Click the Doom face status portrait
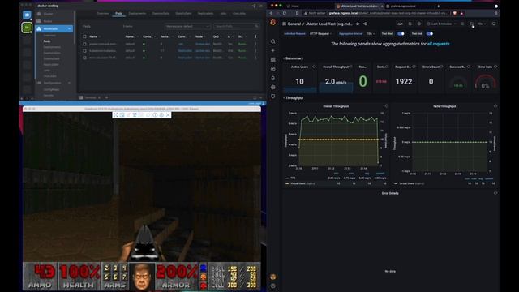 click(142, 277)
